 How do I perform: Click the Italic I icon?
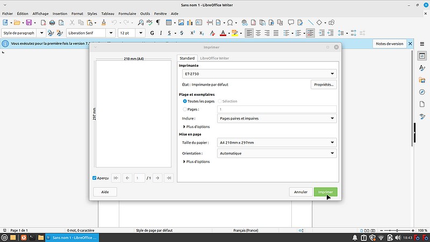pos(161,33)
